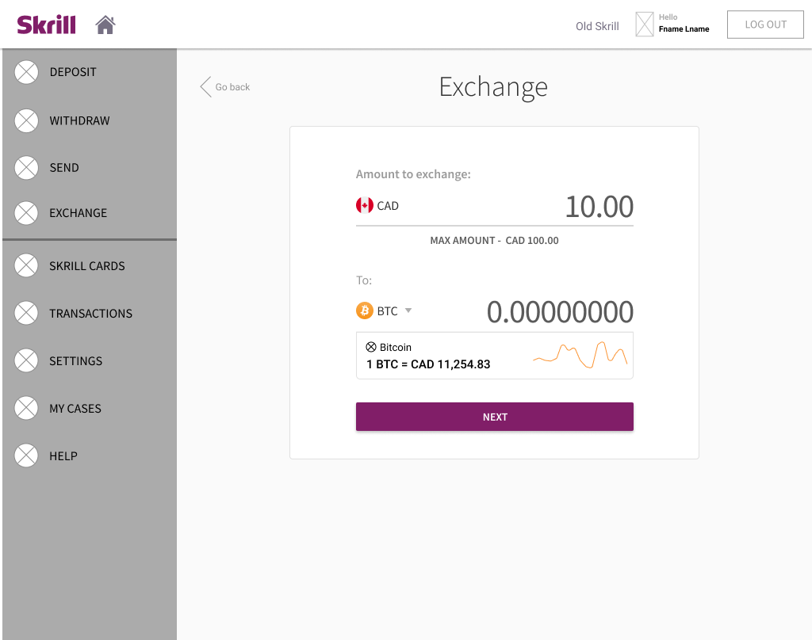Click the 0.00000000 BTC amount field
Image resolution: width=812 pixels, height=640 pixels.
point(560,312)
